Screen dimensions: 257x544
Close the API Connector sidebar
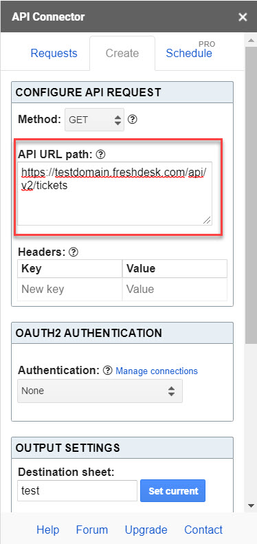click(243, 17)
